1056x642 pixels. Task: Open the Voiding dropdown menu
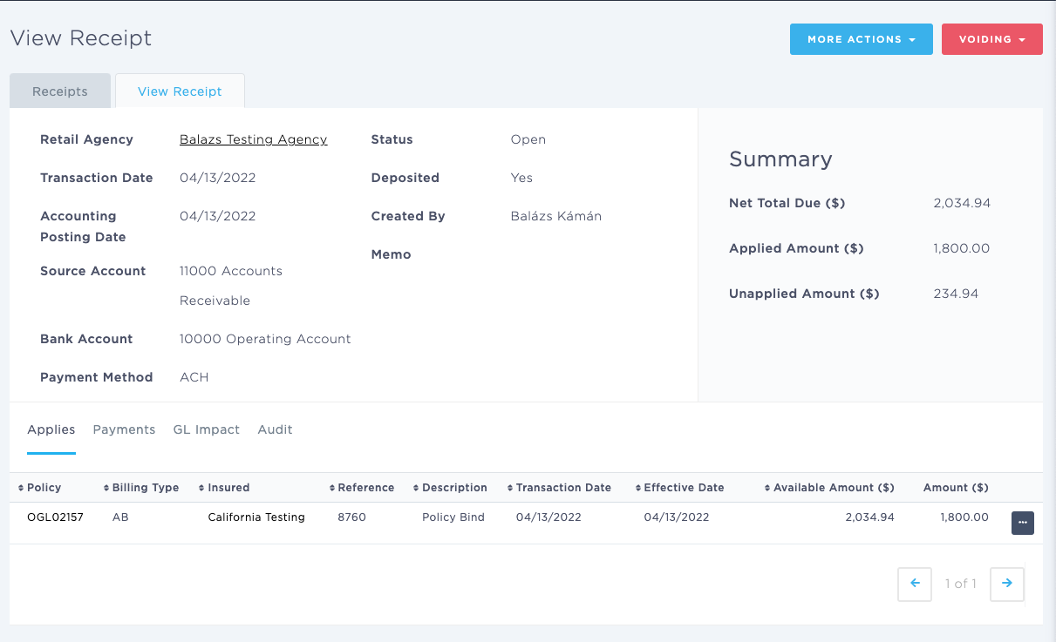991,39
